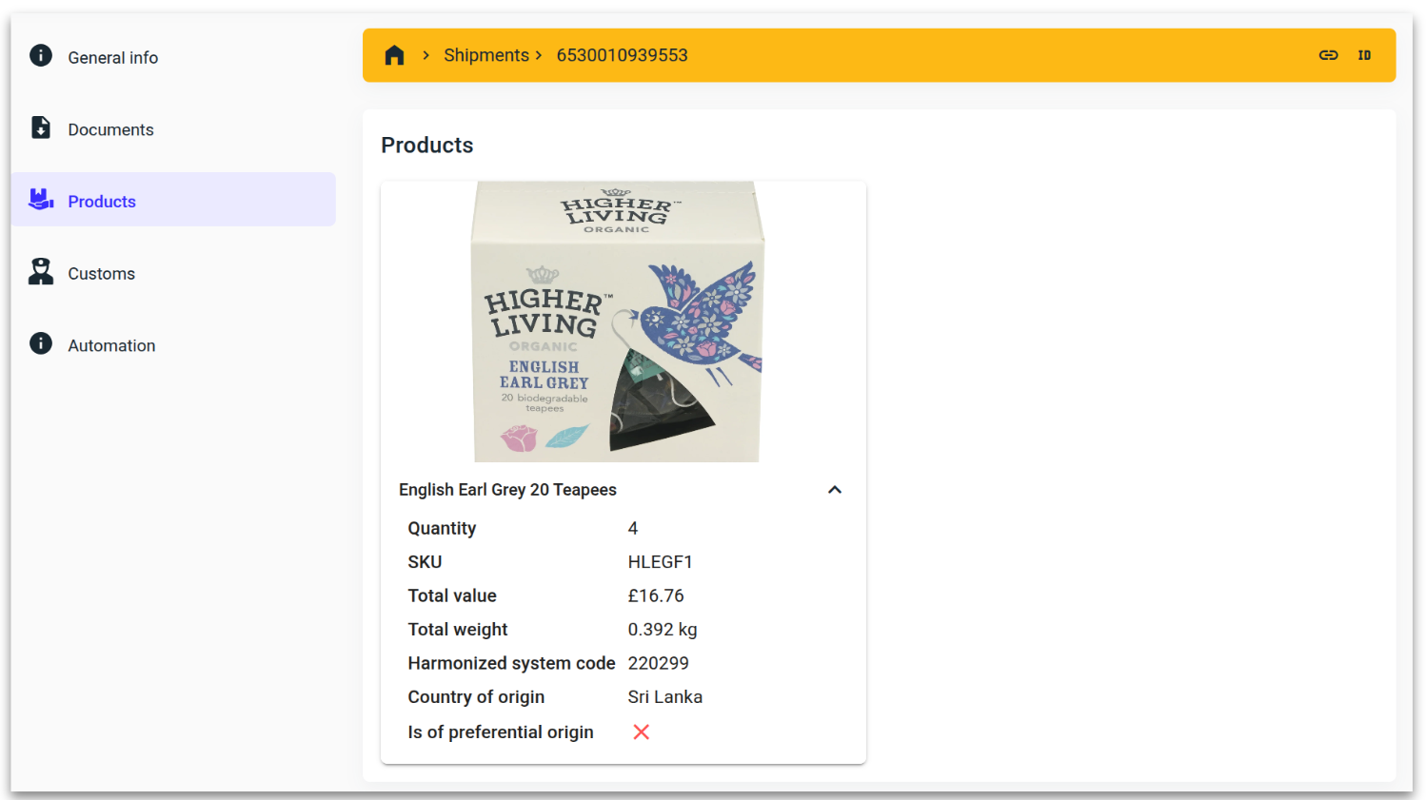
Task: Click the Automation circle icon in sidebar
Action: point(41,343)
